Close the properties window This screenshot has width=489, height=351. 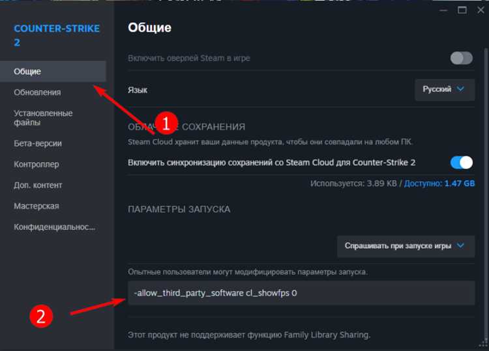point(481,10)
